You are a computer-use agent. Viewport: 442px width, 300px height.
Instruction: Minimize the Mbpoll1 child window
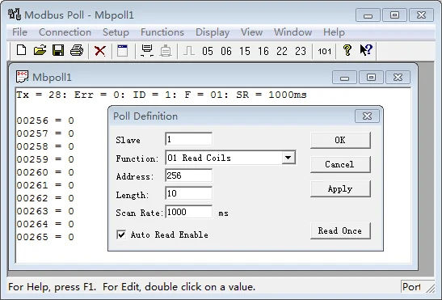pyautogui.click(x=344, y=77)
